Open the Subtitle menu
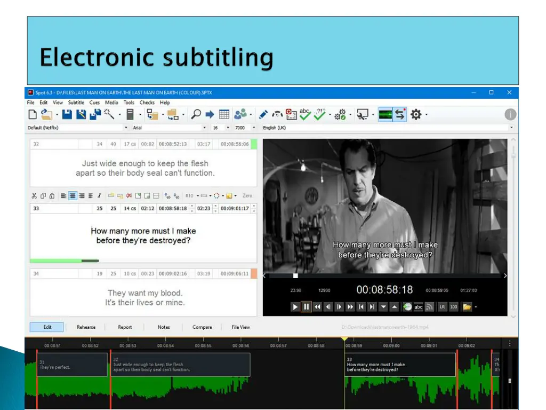This screenshot has width=546, height=410. pyautogui.click(x=76, y=102)
